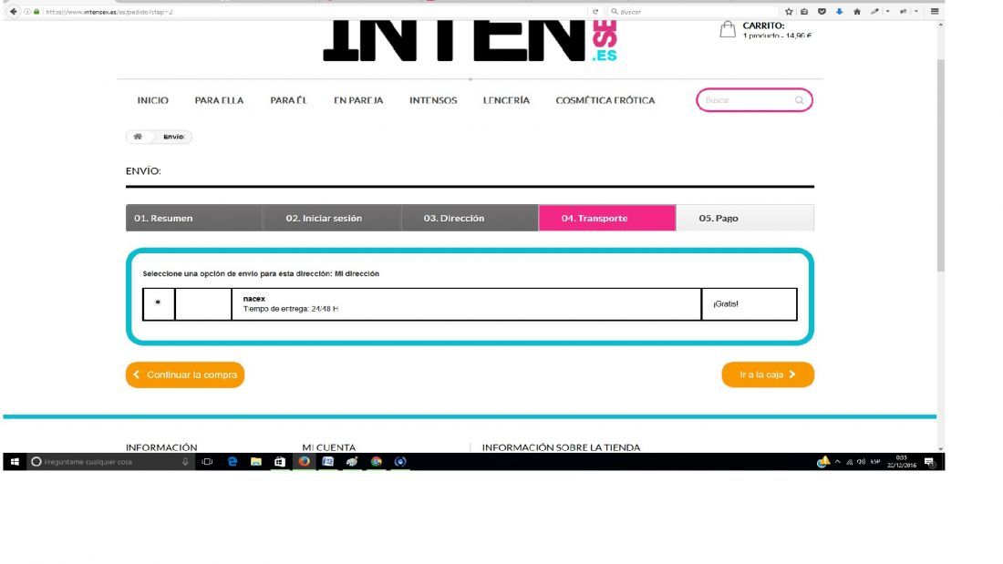The image size is (1003, 564).
Task: Open dropdown arrow beside the eyedropper toolbar icon
Action: coord(888,12)
